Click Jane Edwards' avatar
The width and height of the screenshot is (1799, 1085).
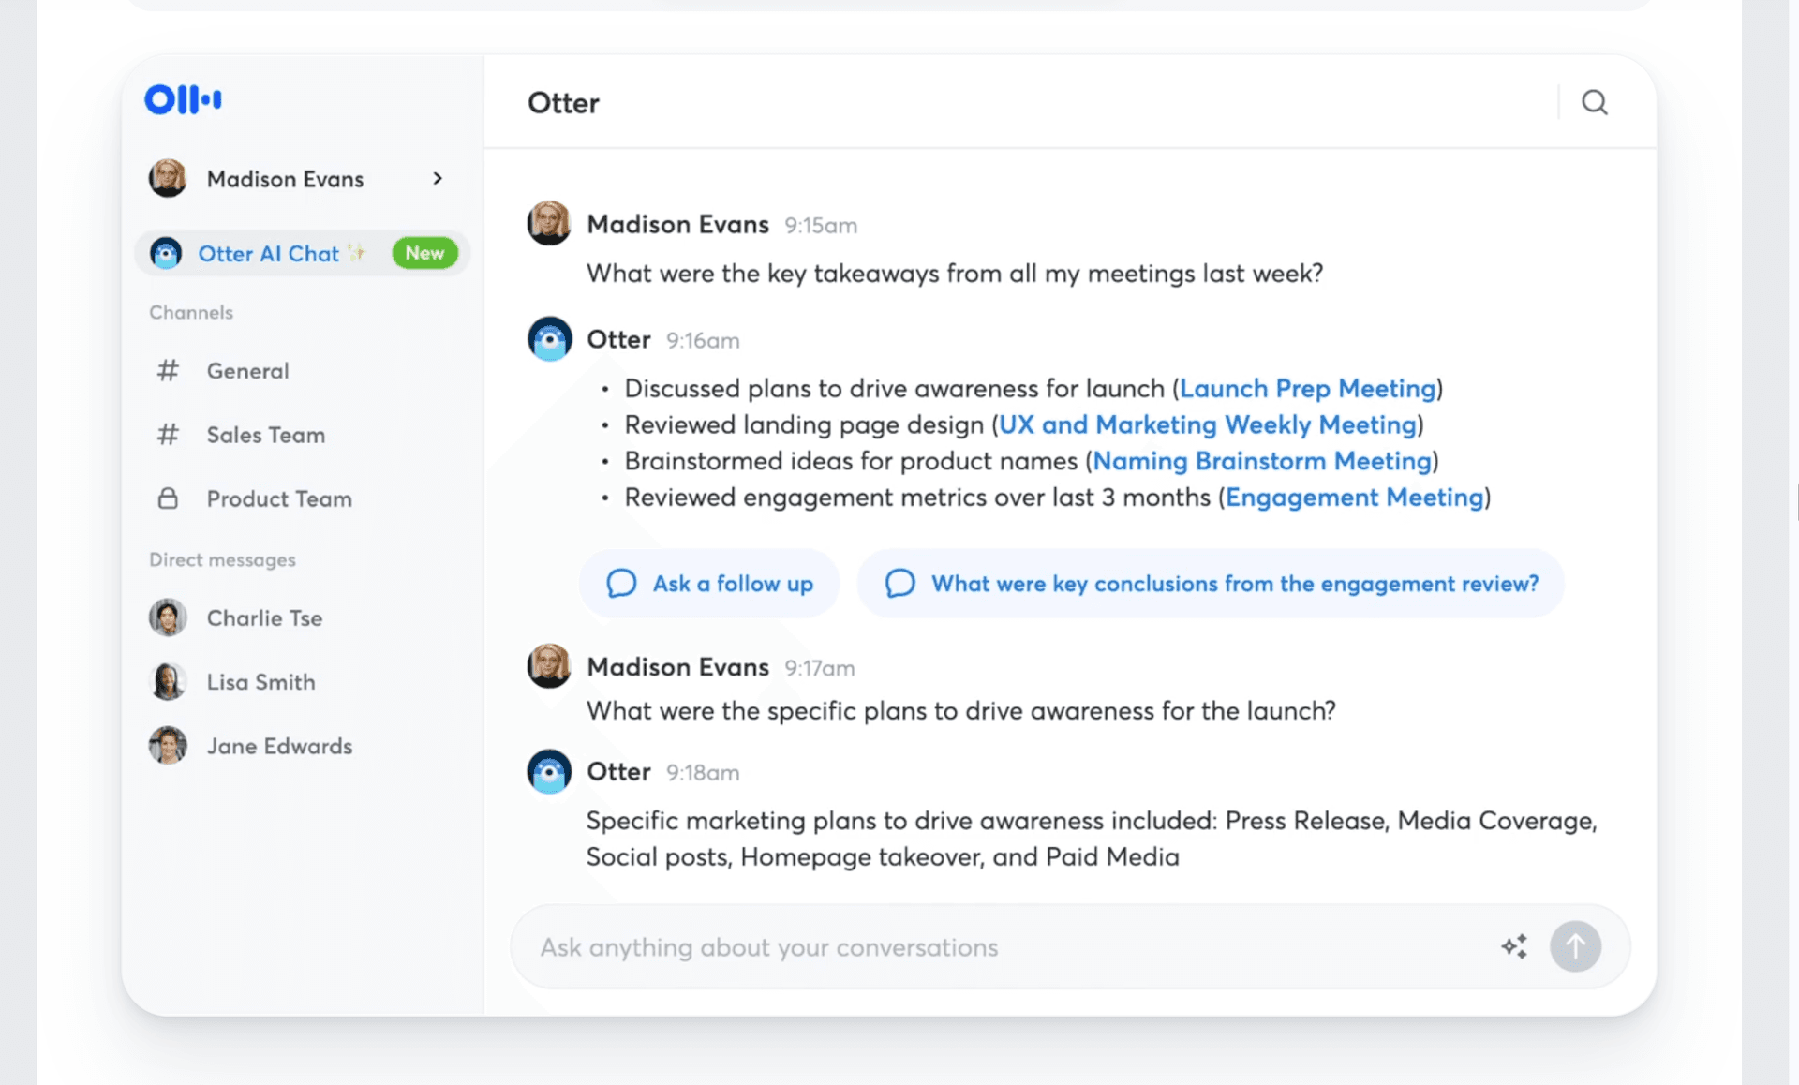pos(168,746)
